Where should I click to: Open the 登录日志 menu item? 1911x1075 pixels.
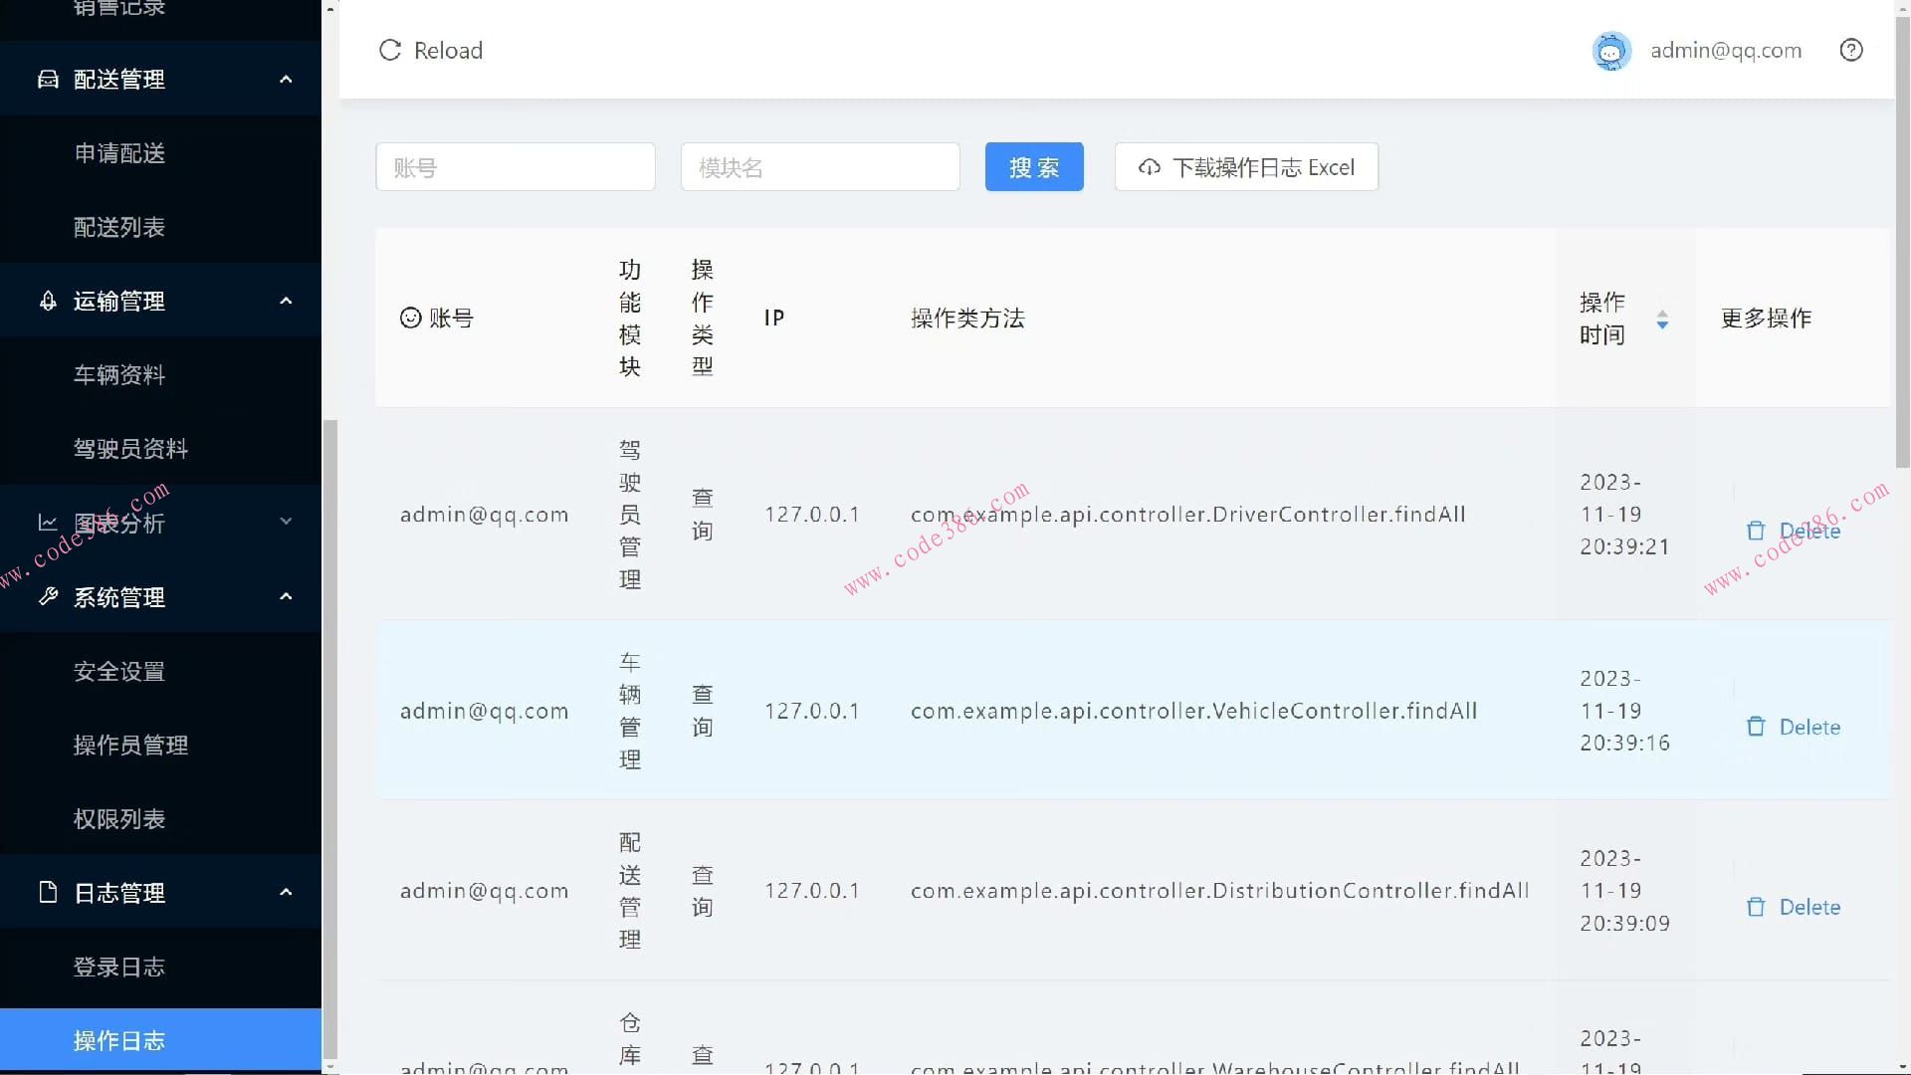click(x=119, y=967)
